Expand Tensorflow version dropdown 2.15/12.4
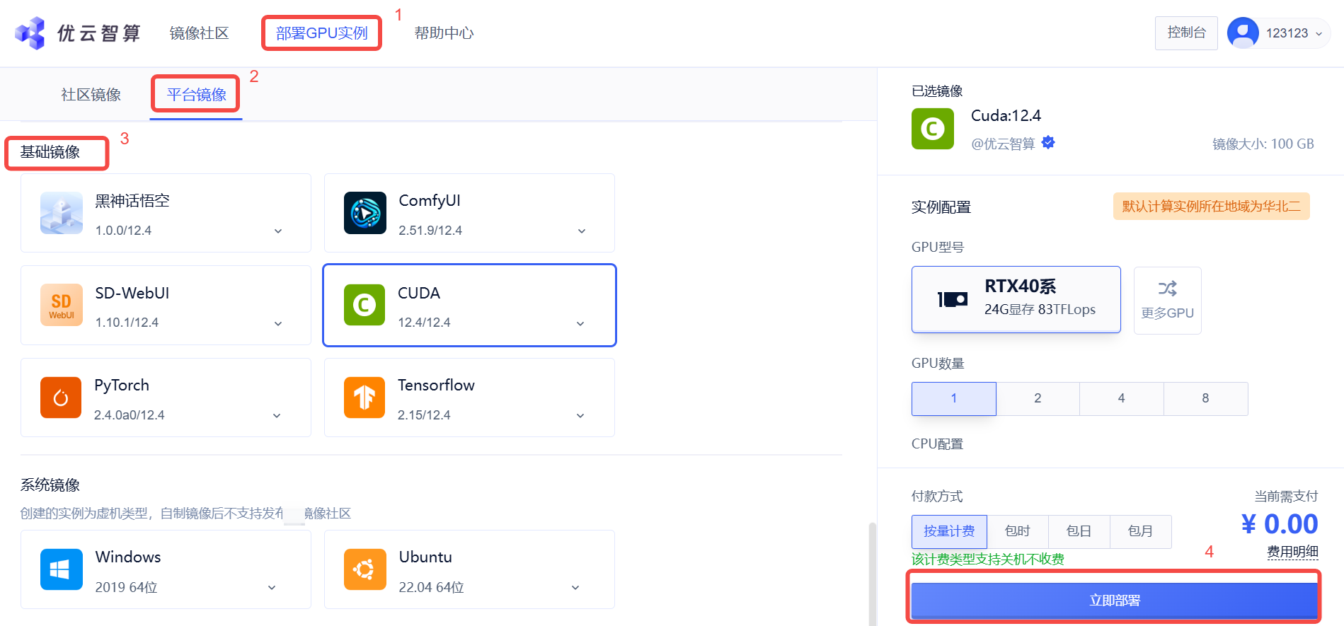The image size is (1344, 626). [x=580, y=416]
